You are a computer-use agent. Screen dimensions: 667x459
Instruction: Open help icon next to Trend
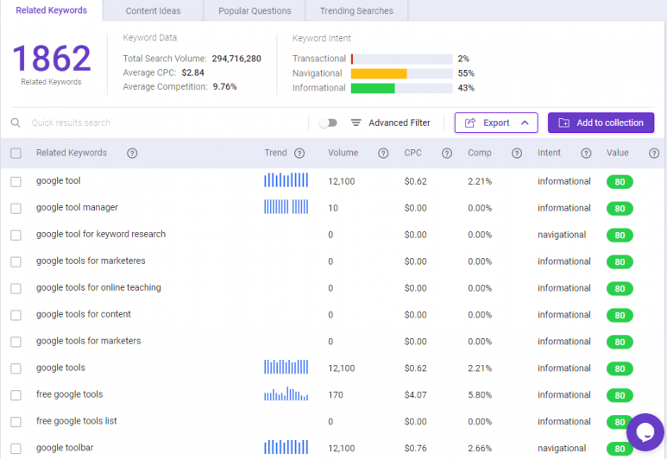(299, 153)
